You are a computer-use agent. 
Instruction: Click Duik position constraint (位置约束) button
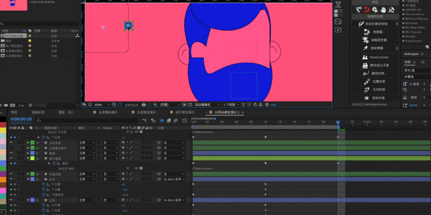(x=376, y=82)
